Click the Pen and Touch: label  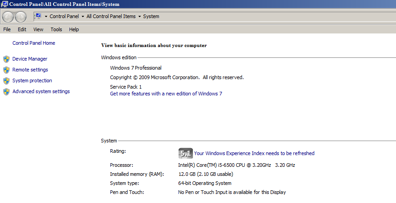coord(127,192)
